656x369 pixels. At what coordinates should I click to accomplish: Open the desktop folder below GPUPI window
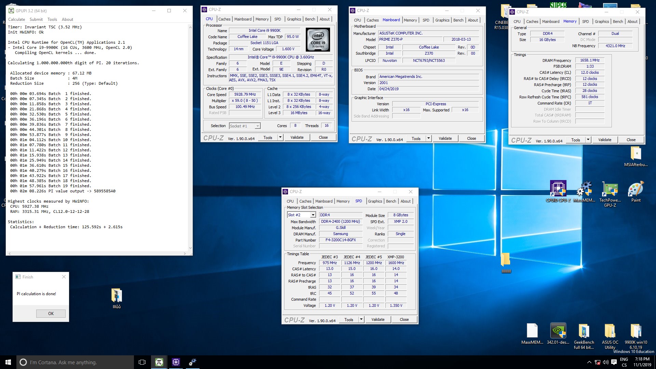point(117,298)
